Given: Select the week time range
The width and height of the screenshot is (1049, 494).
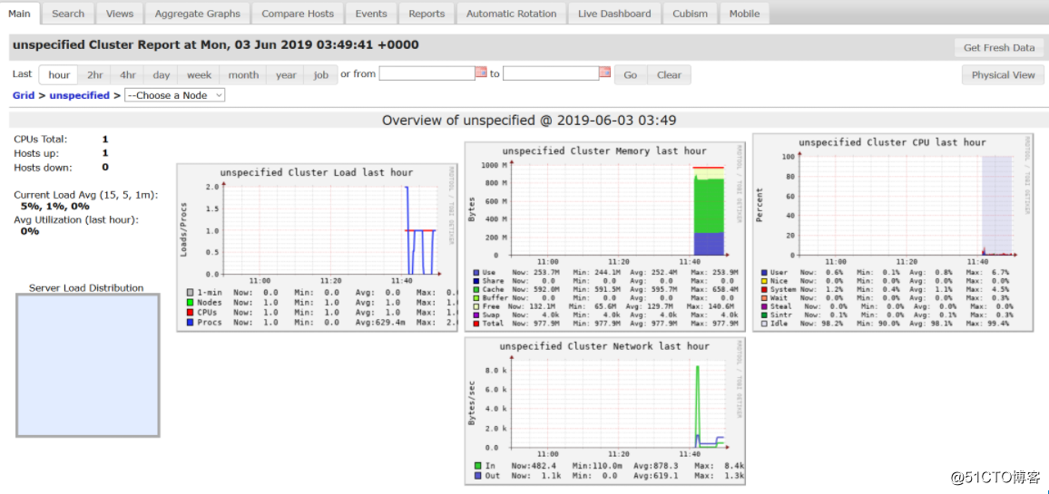Looking at the screenshot, I should click(200, 75).
